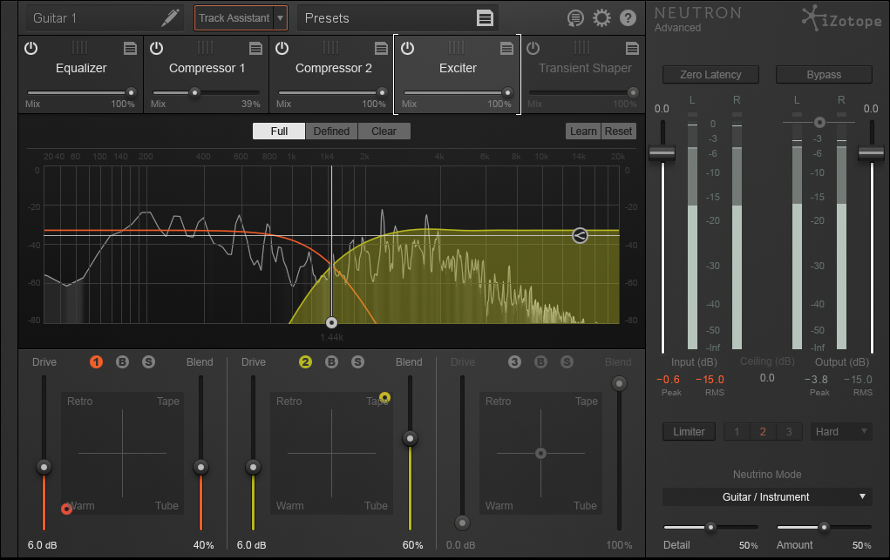
Task: Select band 3 grey button
Action: click(514, 362)
